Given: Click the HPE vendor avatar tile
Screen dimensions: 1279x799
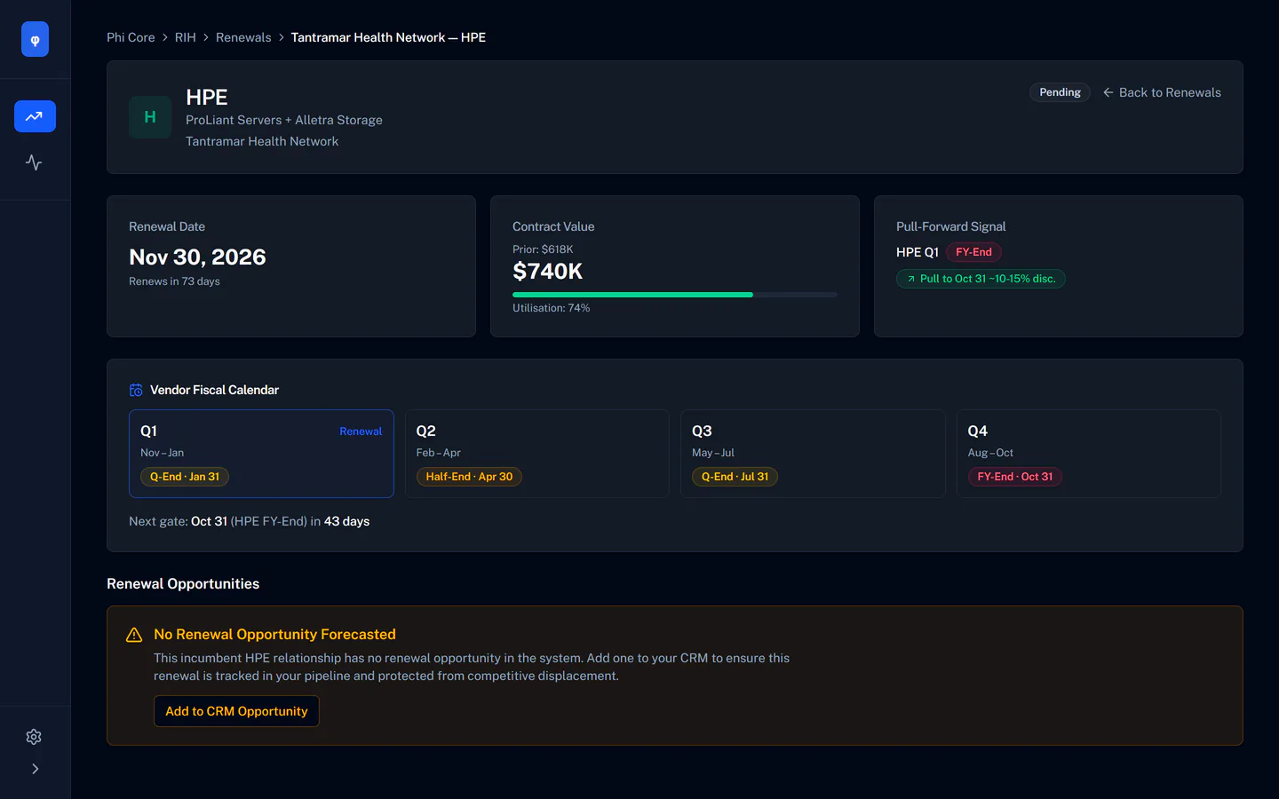Looking at the screenshot, I should (150, 117).
